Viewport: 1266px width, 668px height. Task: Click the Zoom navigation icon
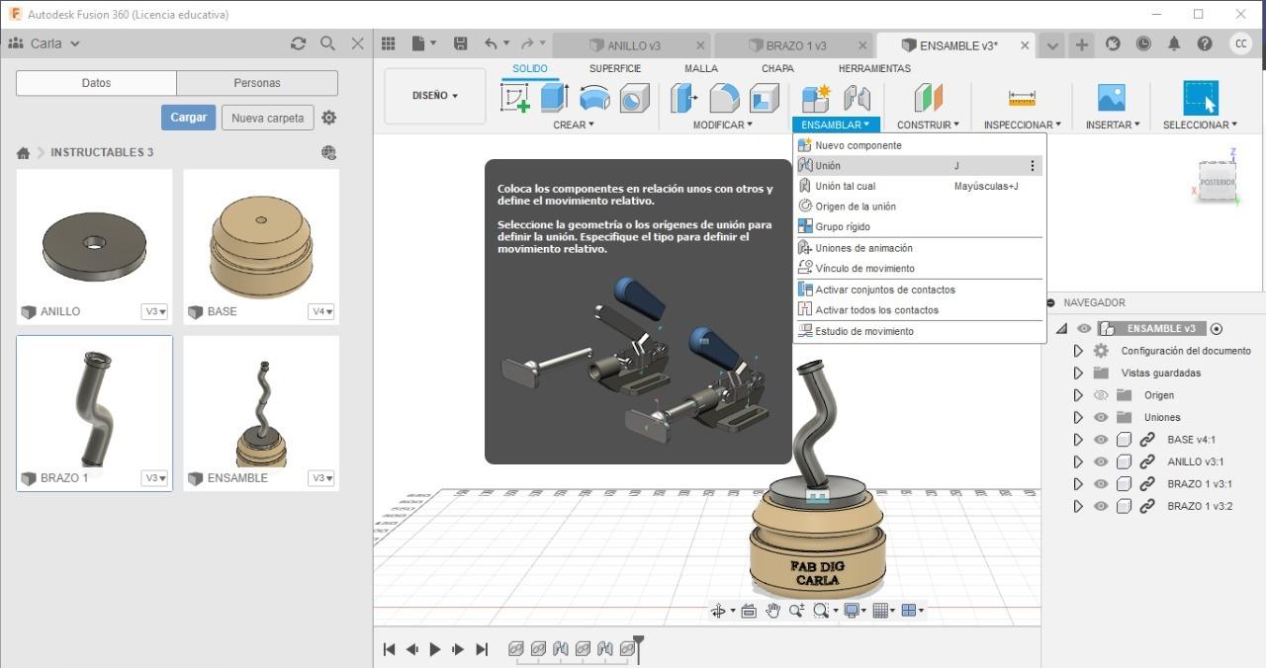797,611
